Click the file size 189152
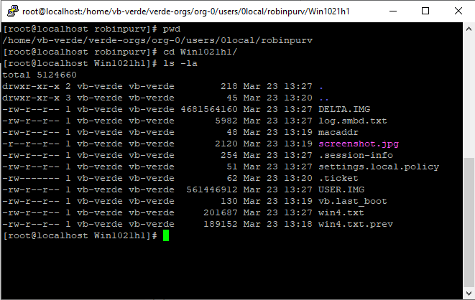The width and height of the screenshot is (475, 300). coord(220,224)
